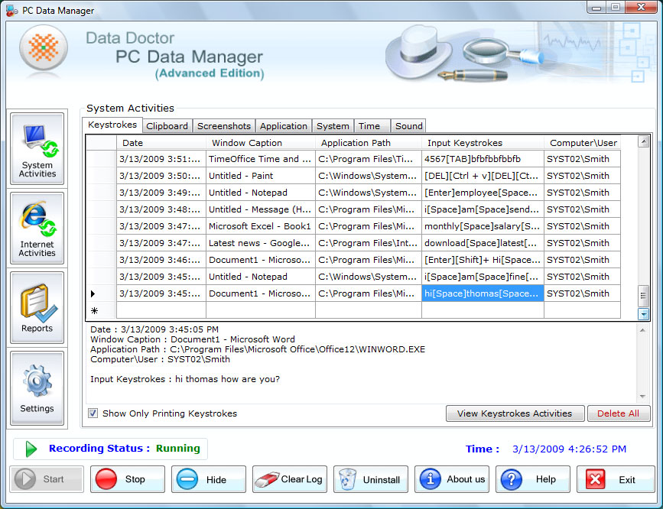Image resolution: width=663 pixels, height=509 pixels.
Task: Open Settings gear in sidebar
Action: [x=37, y=387]
